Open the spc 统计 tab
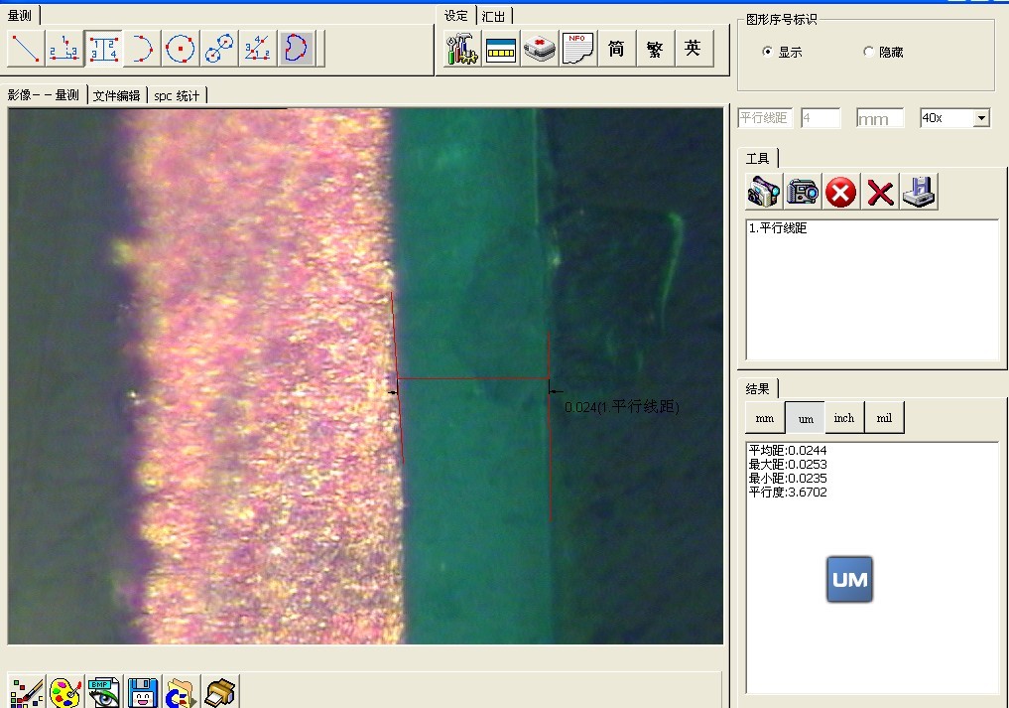The width and height of the screenshot is (1009, 708). 177,95
